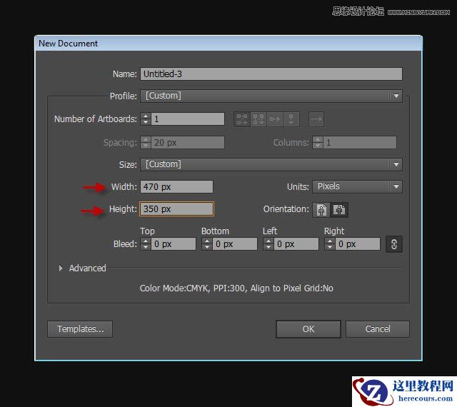Click the OK button
This screenshot has width=457, height=407.
308,329
